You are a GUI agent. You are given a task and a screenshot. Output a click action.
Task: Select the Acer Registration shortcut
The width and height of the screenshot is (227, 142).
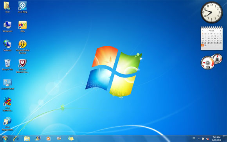[7, 124]
